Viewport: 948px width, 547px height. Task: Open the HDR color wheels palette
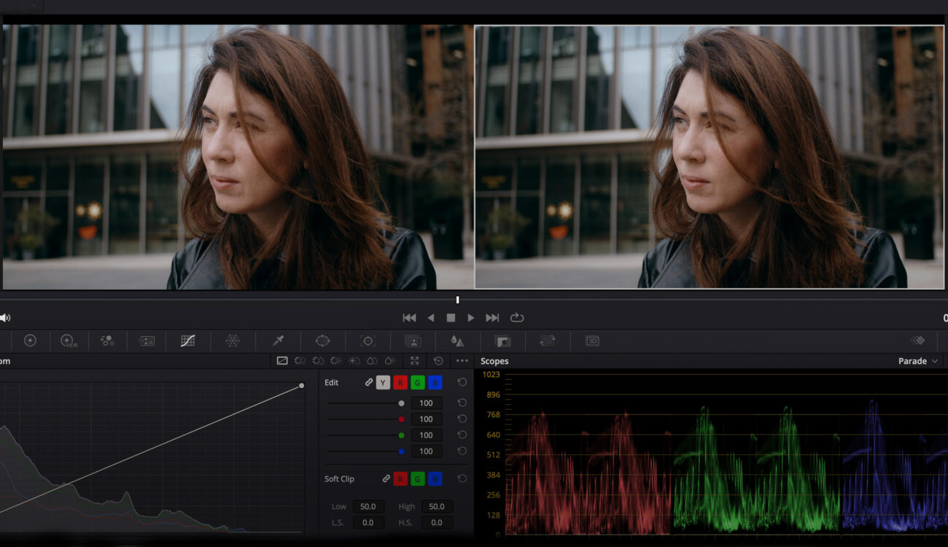[x=69, y=341]
